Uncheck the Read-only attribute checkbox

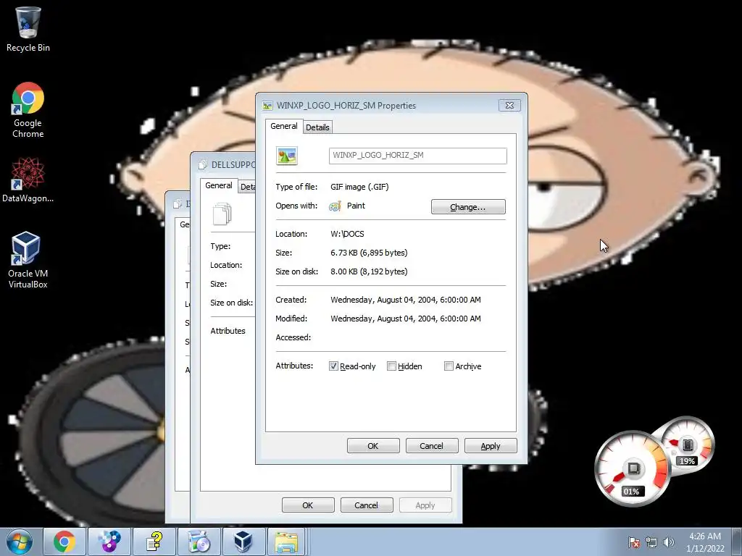pyautogui.click(x=333, y=366)
